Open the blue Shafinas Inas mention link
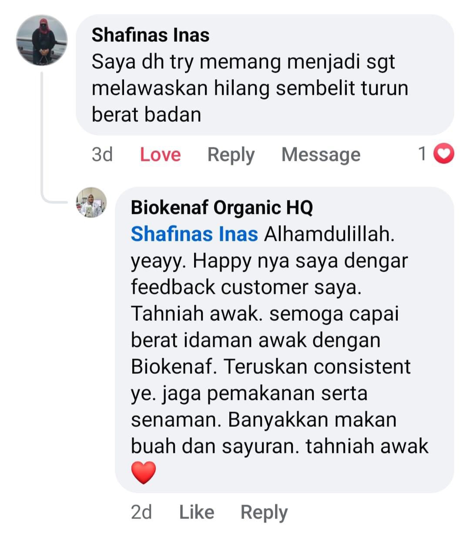470x538 pixels. (195, 234)
